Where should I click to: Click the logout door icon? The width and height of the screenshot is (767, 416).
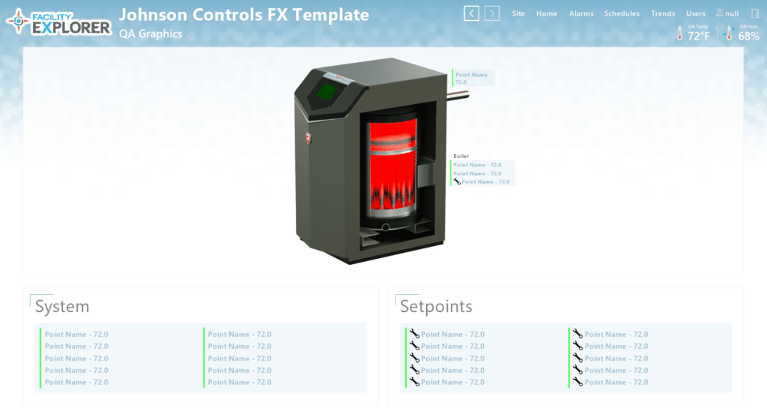[755, 13]
